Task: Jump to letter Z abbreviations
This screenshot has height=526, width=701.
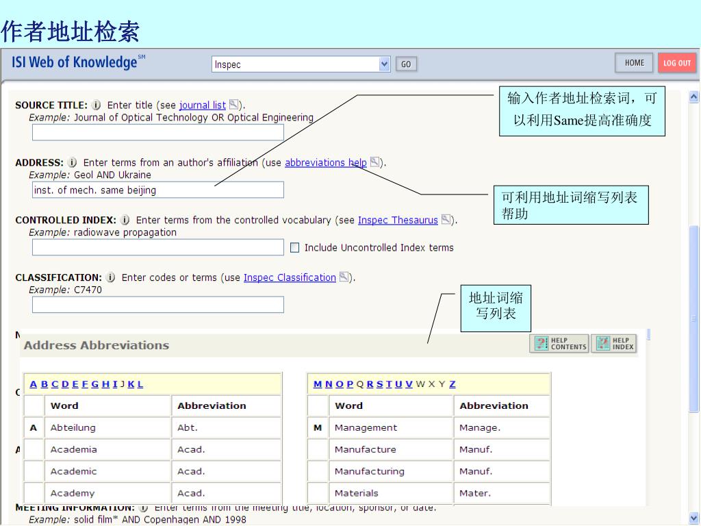Action: tap(453, 384)
